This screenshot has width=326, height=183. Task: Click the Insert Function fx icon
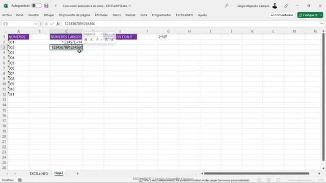coord(58,24)
